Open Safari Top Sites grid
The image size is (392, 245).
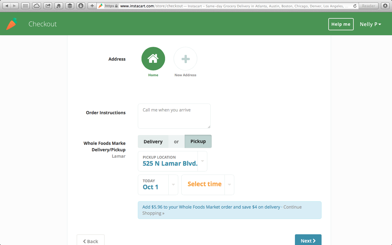click(x=25, y=6)
